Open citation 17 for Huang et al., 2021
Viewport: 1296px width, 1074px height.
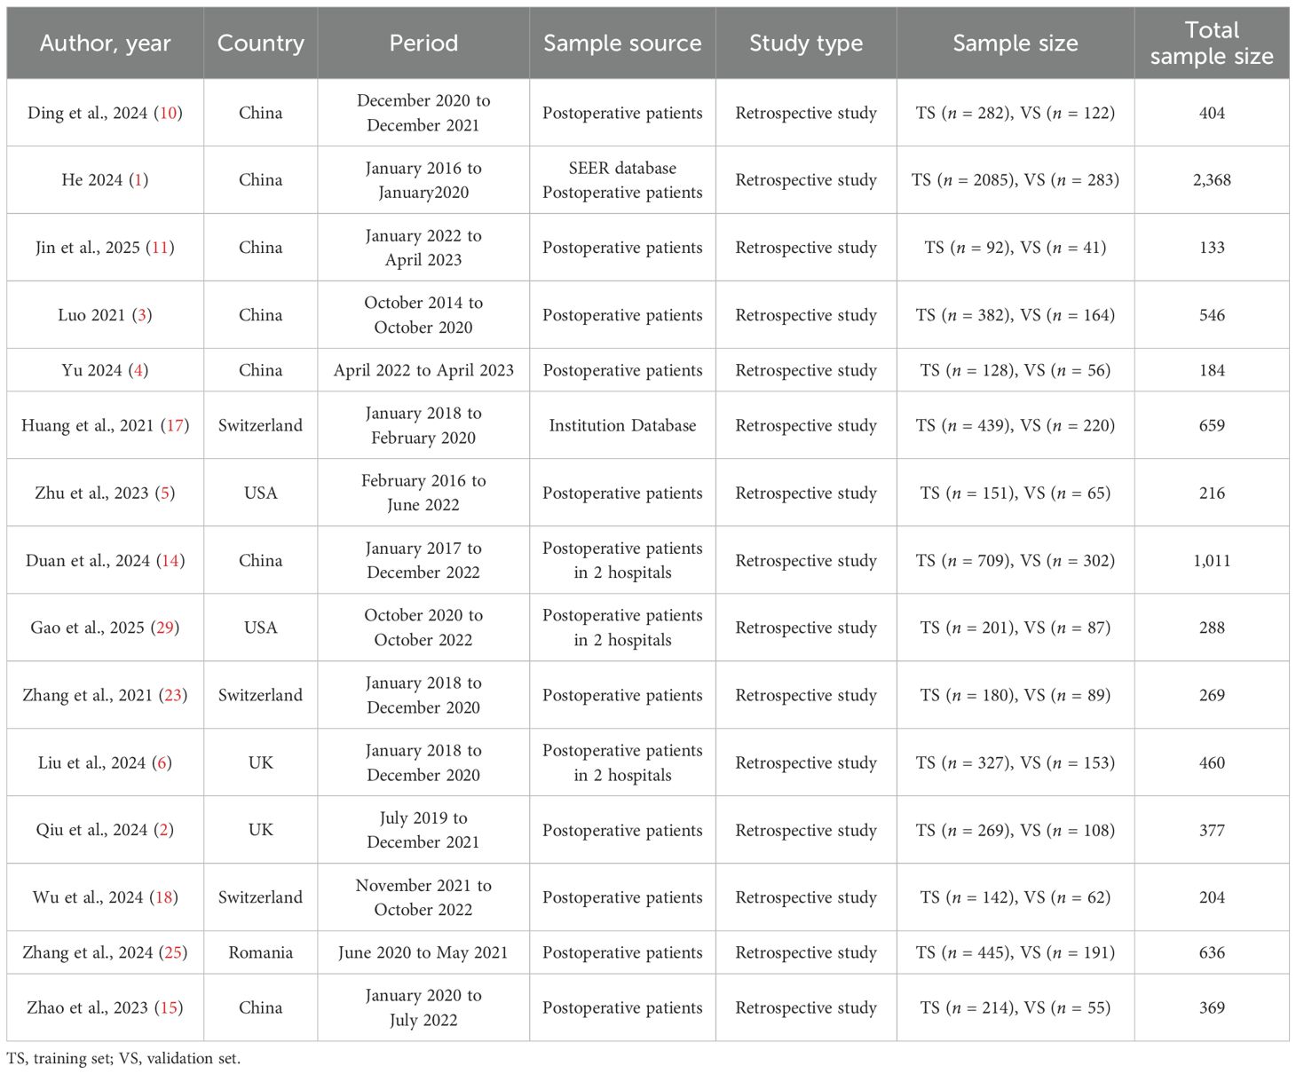pyautogui.click(x=176, y=426)
